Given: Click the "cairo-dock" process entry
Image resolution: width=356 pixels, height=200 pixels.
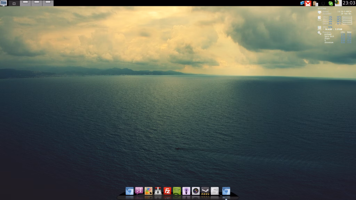Looking at the screenshot, I should (x=329, y=36).
